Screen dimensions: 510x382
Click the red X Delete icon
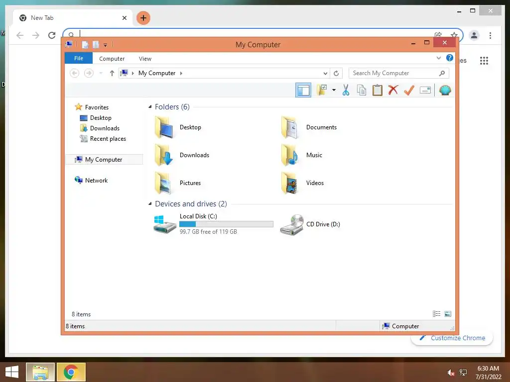point(393,90)
